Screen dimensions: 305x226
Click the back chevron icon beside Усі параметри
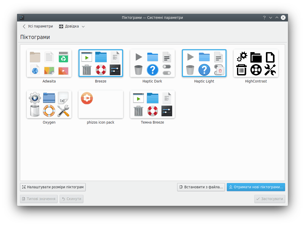[x=24, y=26]
